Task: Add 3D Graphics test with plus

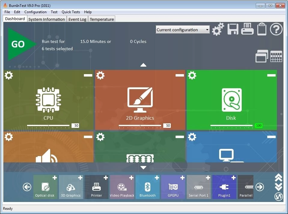Action: (x=80, y=178)
